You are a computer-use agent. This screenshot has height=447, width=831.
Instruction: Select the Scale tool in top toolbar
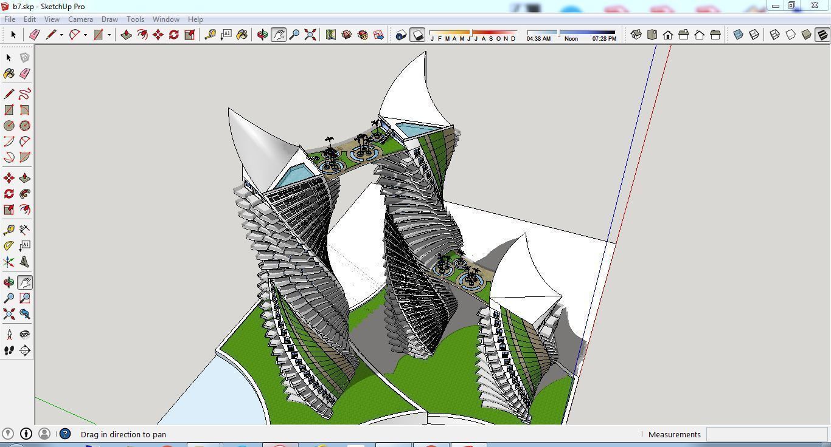(190, 35)
